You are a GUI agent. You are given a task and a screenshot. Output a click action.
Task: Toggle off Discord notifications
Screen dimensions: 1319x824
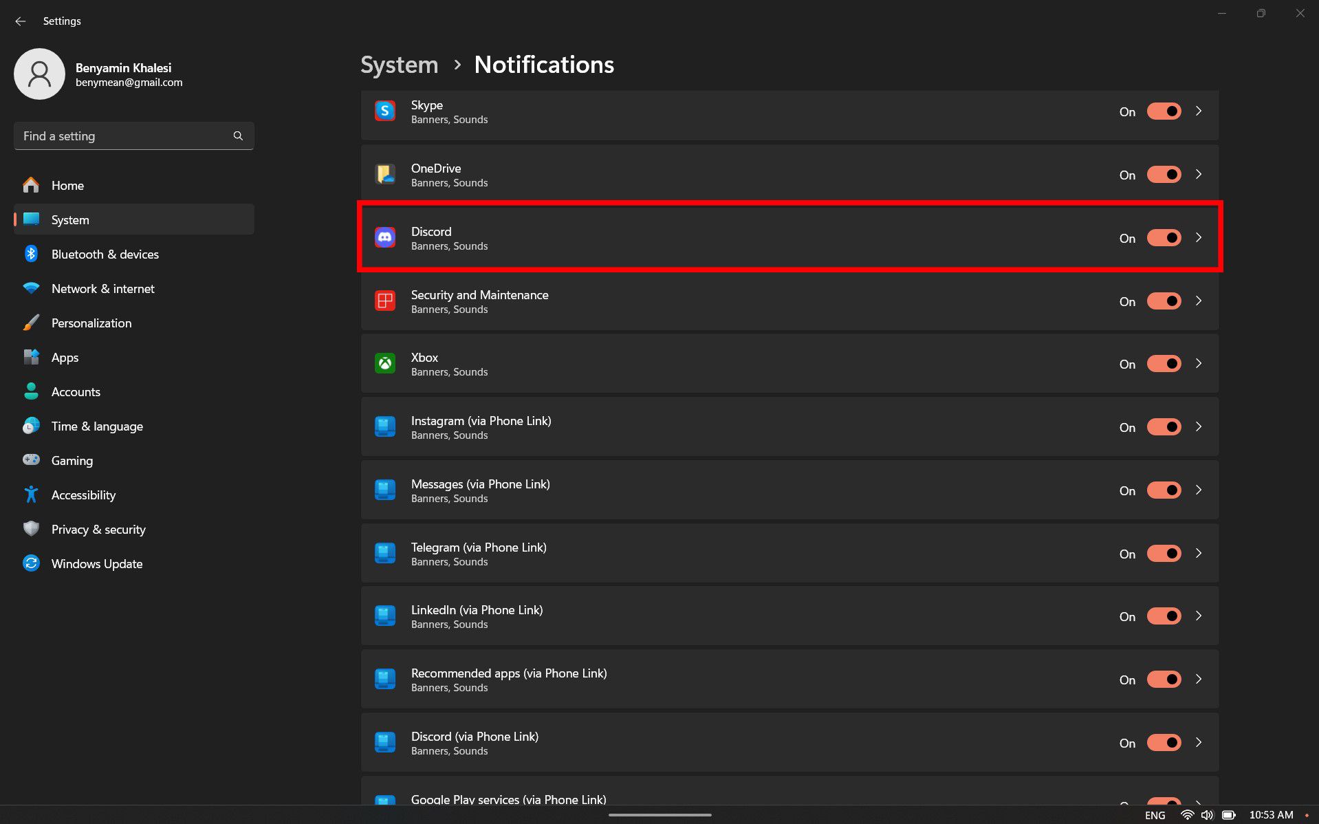1163,237
